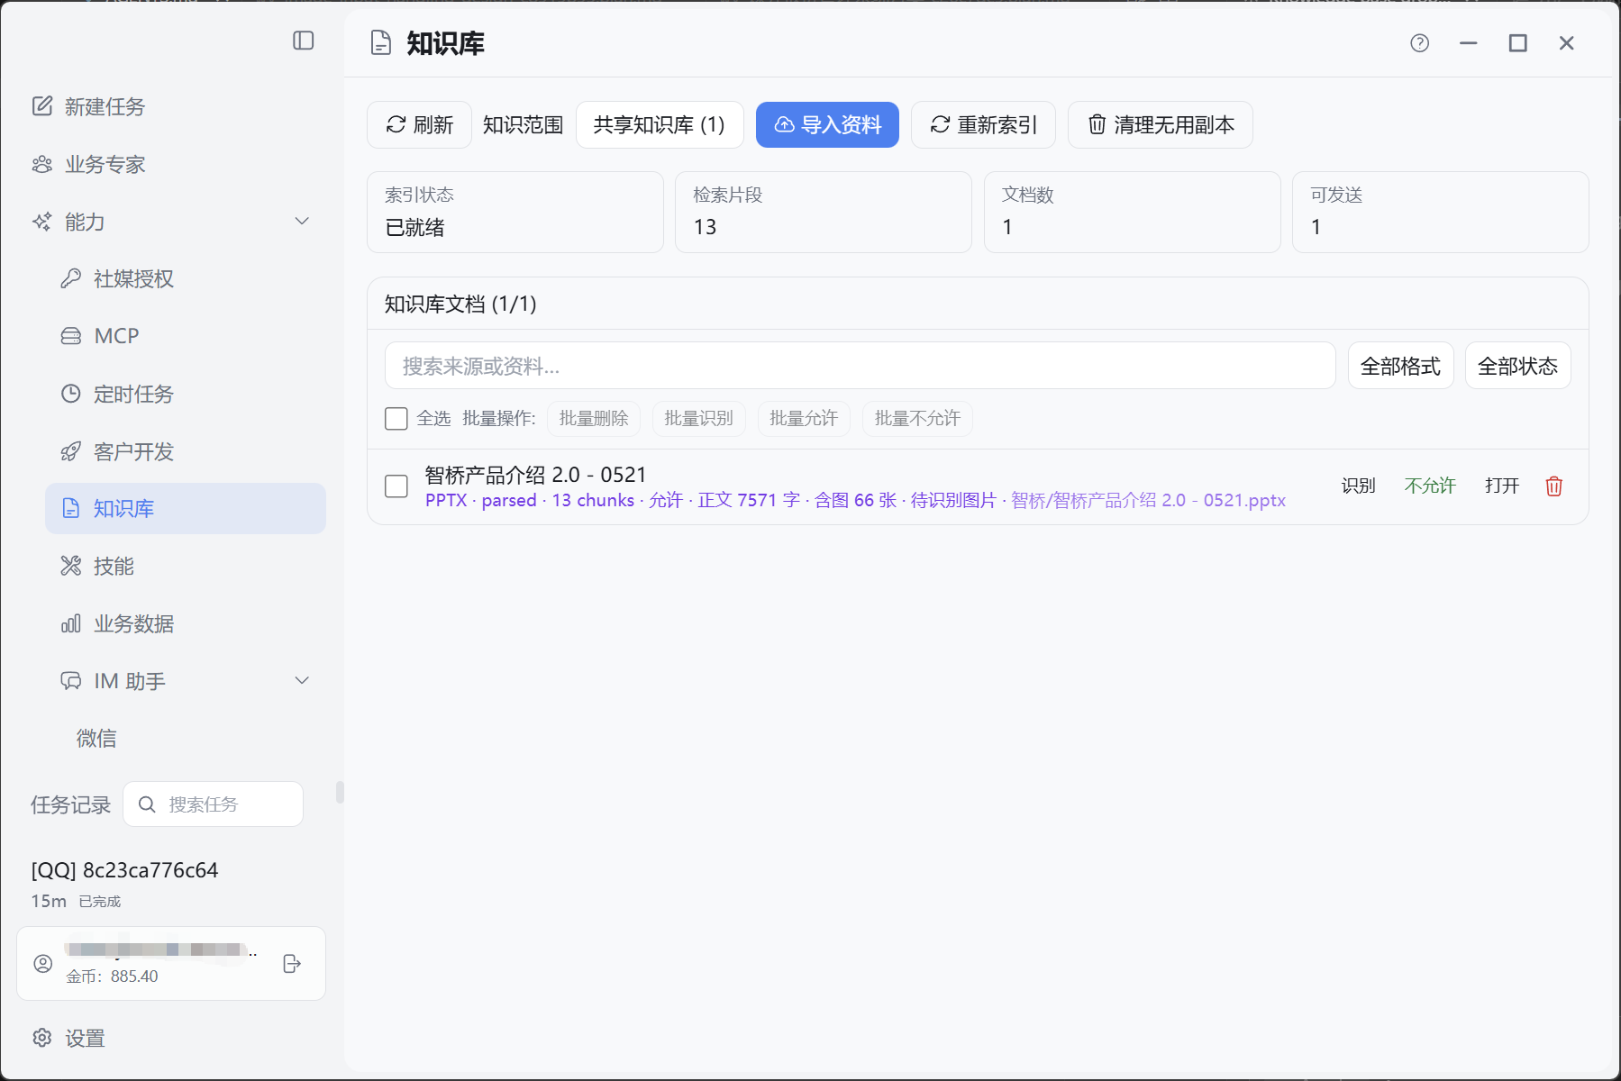Check the 智桥产品介绍 2.0 - 0521 row checkbox
Image resolution: width=1621 pixels, height=1081 pixels.
[396, 486]
